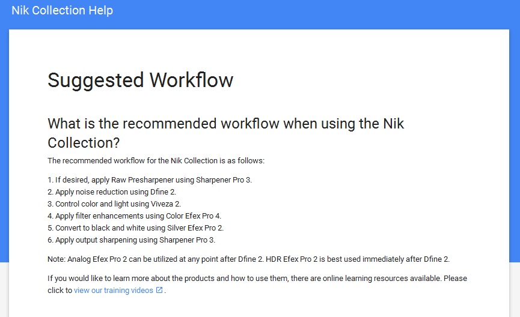520x317 pixels.
Task: Click the 'online learning resources available' sentence
Action: (245, 278)
